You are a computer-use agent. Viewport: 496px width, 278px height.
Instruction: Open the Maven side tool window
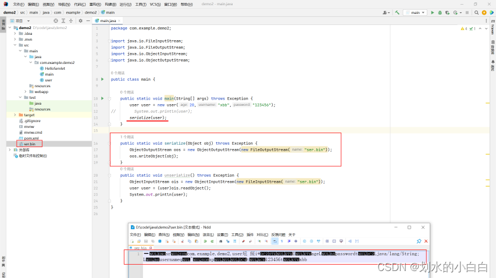493,28
